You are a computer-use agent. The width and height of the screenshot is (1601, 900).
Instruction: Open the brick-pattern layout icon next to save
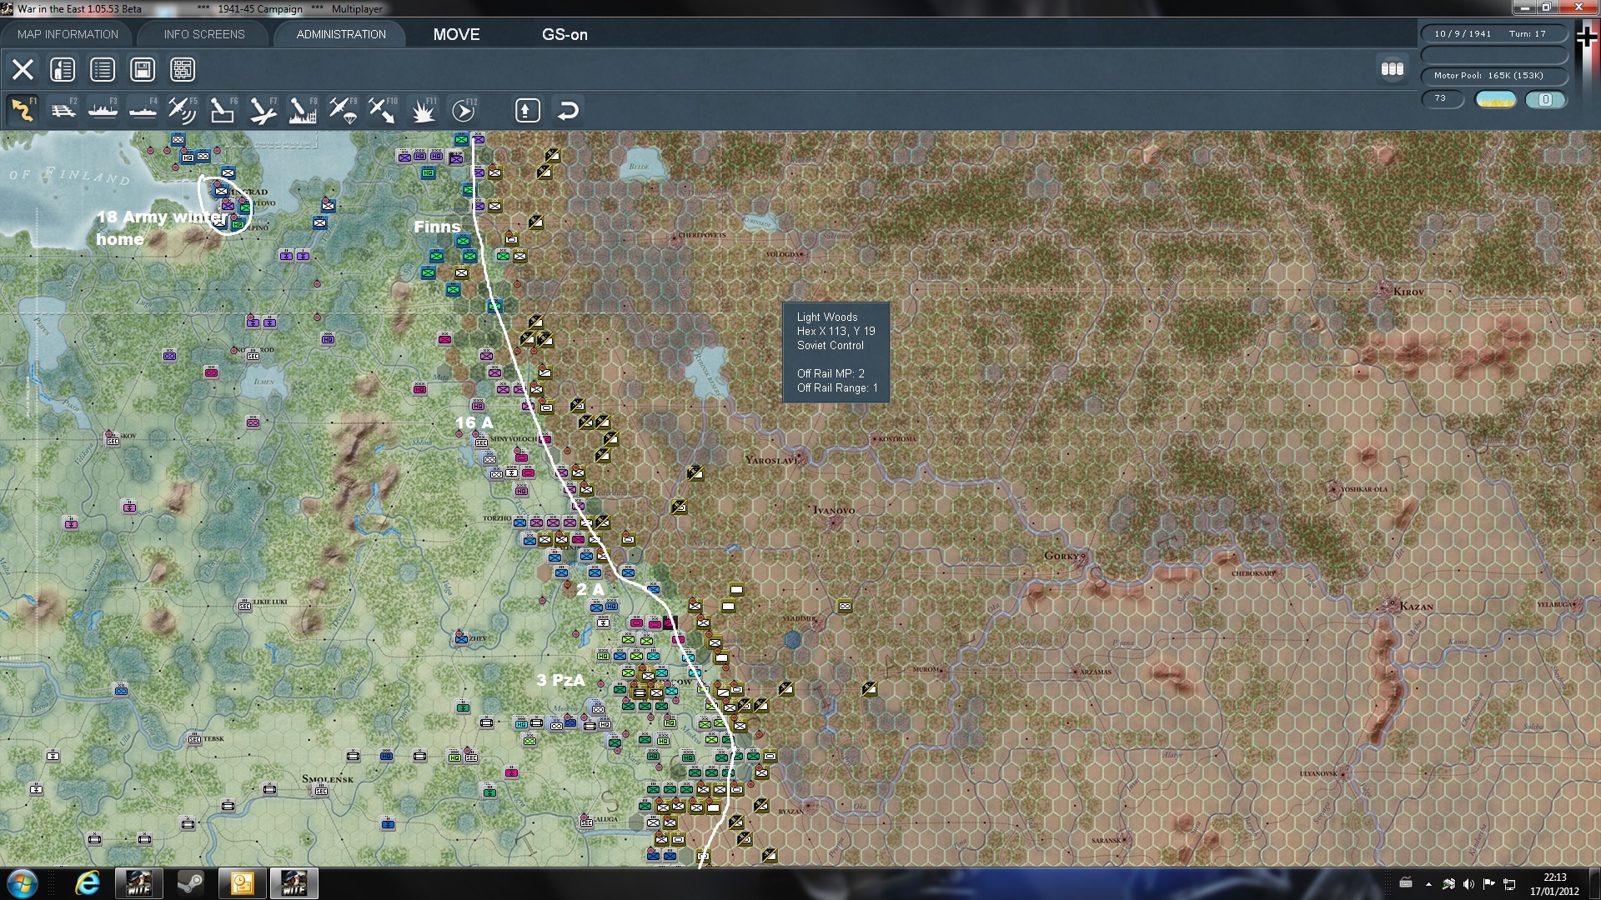[183, 69]
